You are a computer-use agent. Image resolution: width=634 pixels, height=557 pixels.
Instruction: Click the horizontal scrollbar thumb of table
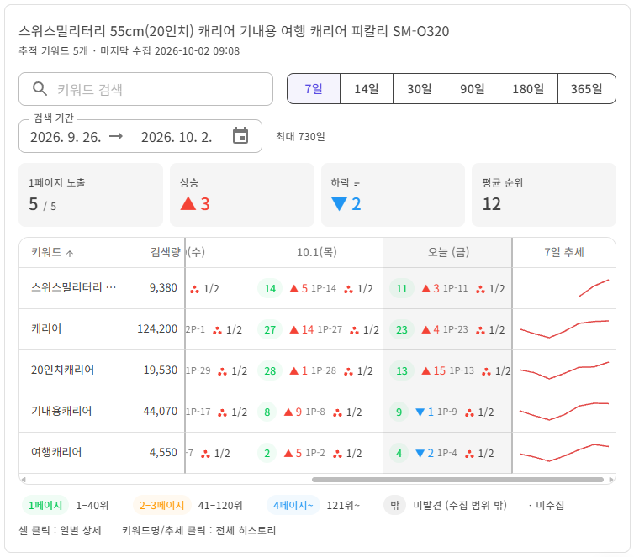point(457,480)
